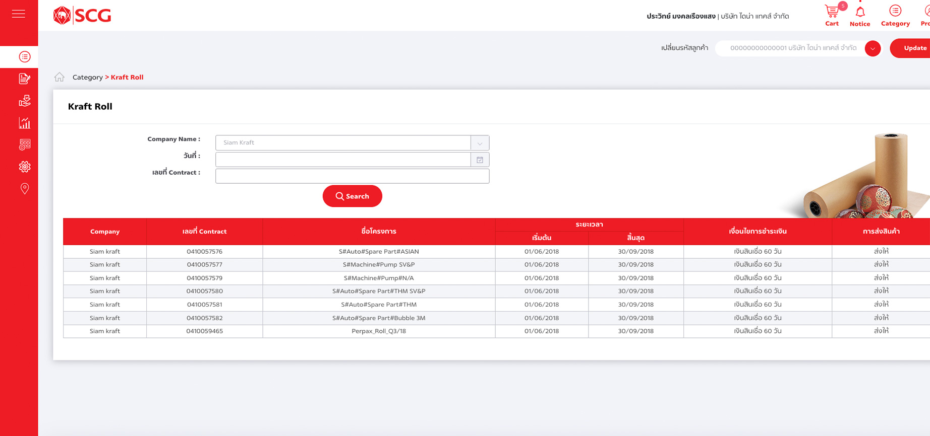Expand the Company Name dropdown arrow
The image size is (930, 436).
pyautogui.click(x=480, y=143)
